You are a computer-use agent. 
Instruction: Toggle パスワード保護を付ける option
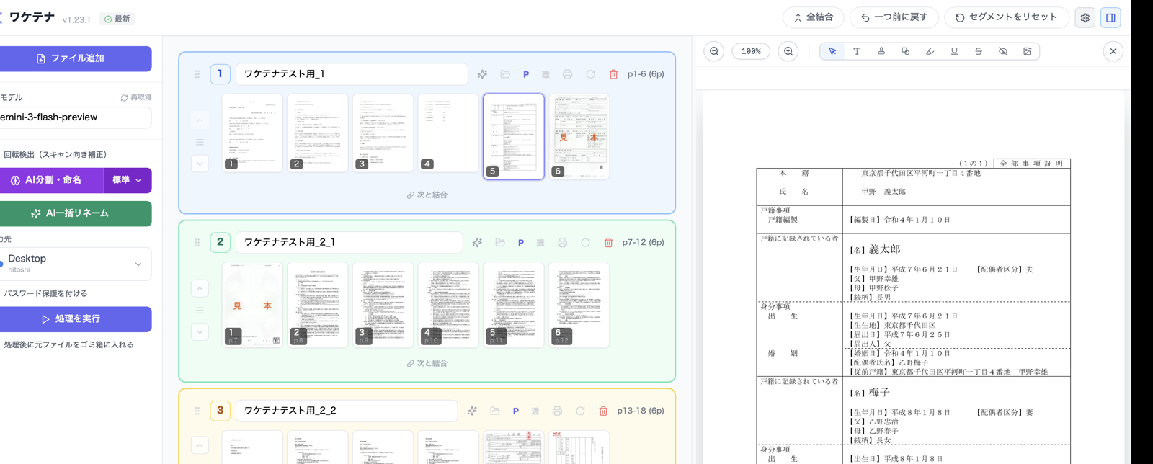(45, 293)
